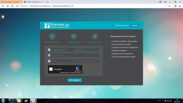This screenshot has width=183, height=103.
Task: Click the 7themes.su domain in address bar
Action: 24,6
